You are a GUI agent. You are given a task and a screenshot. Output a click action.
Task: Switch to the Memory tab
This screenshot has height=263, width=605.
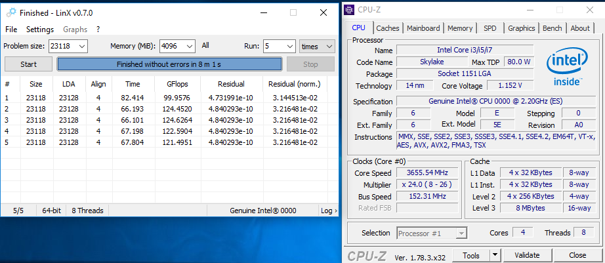460,28
